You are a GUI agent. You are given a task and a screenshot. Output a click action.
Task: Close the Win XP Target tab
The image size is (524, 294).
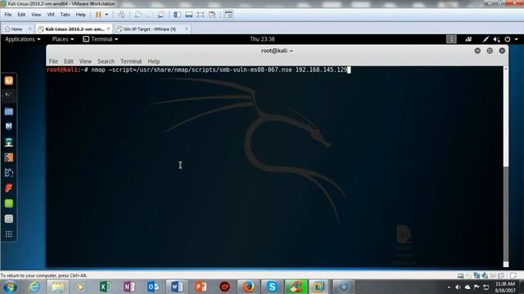(187, 29)
